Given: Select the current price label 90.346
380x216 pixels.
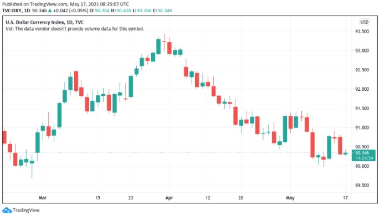Looking at the screenshot, I should coord(362,153).
